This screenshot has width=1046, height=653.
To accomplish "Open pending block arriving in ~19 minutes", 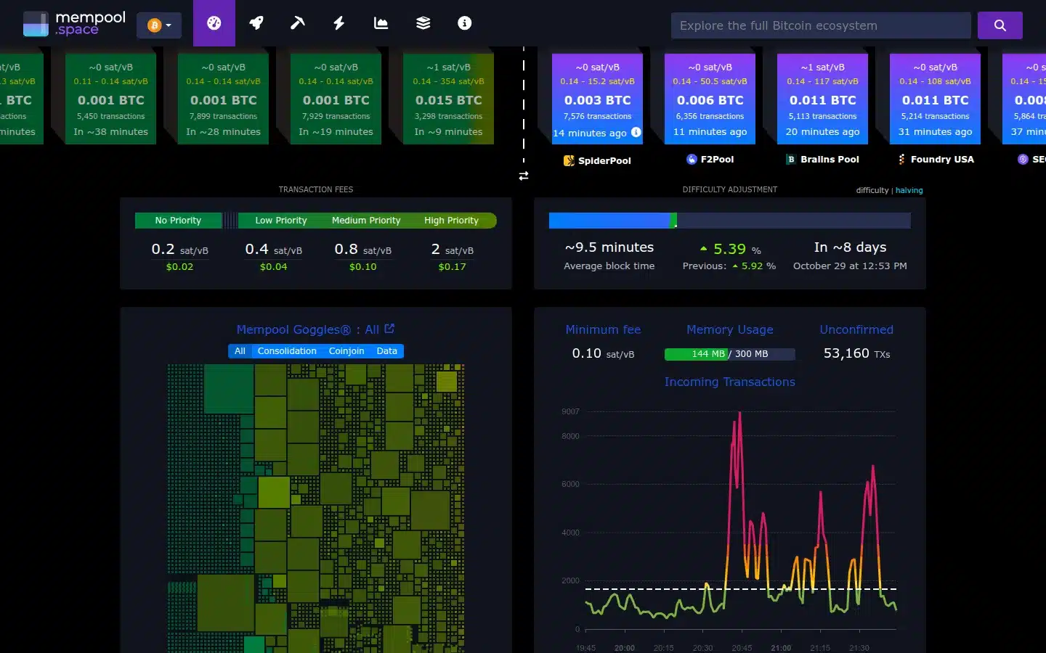I will [x=336, y=99].
